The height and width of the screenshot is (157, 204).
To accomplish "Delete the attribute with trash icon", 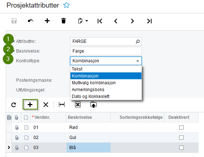I will coord(64,21).
